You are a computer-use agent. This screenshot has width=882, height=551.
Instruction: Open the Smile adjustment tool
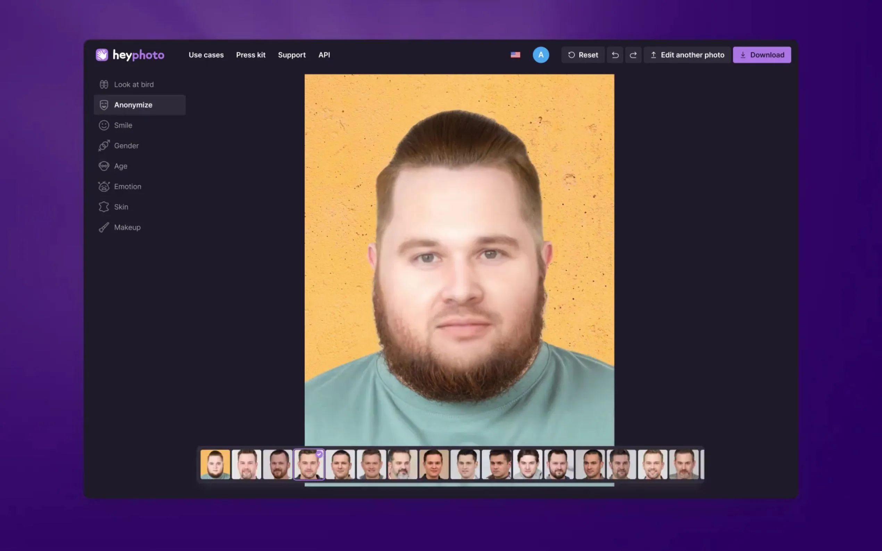point(123,125)
